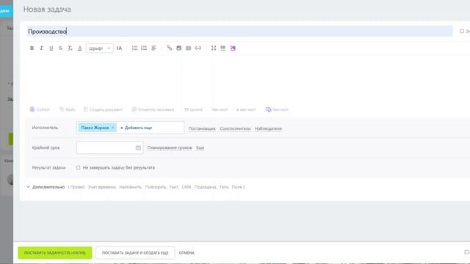Click the purple icon after the BB-code icon
This screenshot has height=264, width=470.
pos(233,48)
